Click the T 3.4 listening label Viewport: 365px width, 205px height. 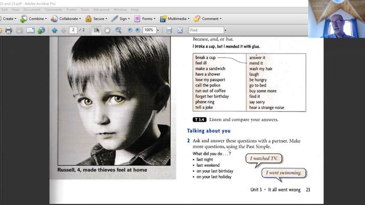tap(200, 120)
